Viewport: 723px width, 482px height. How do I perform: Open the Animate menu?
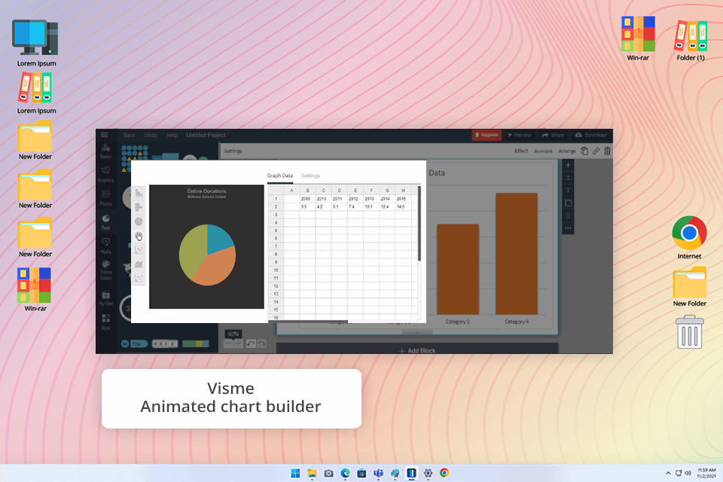543,151
